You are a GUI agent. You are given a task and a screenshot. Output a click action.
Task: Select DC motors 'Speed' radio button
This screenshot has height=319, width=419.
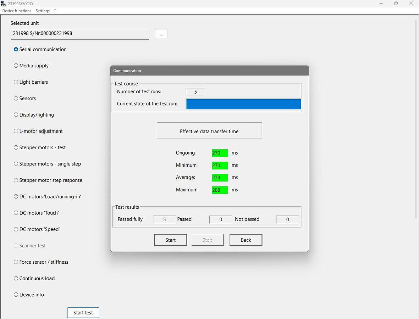click(16, 229)
